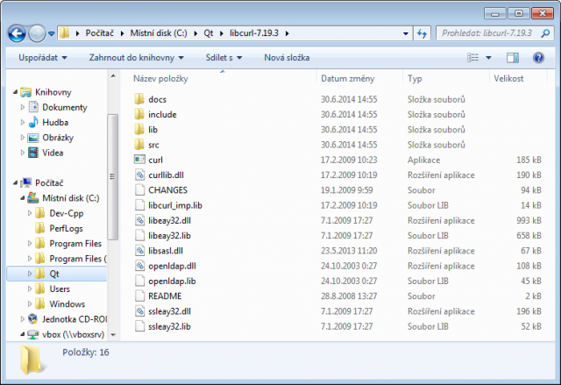The image size is (561, 385).
Task: Expand the Dokumenty tree node
Action: tap(23, 107)
